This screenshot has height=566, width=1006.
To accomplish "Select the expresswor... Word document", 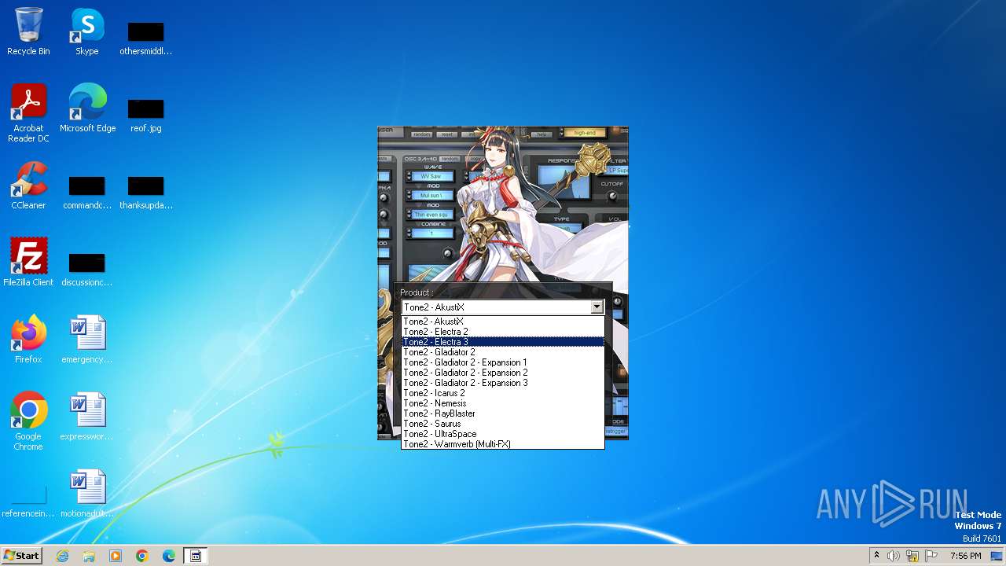I will pyautogui.click(x=87, y=417).
